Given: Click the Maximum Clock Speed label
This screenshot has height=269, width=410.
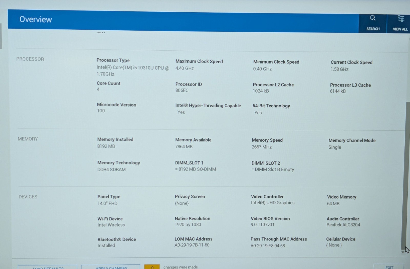Looking at the screenshot, I should point(199,61).
